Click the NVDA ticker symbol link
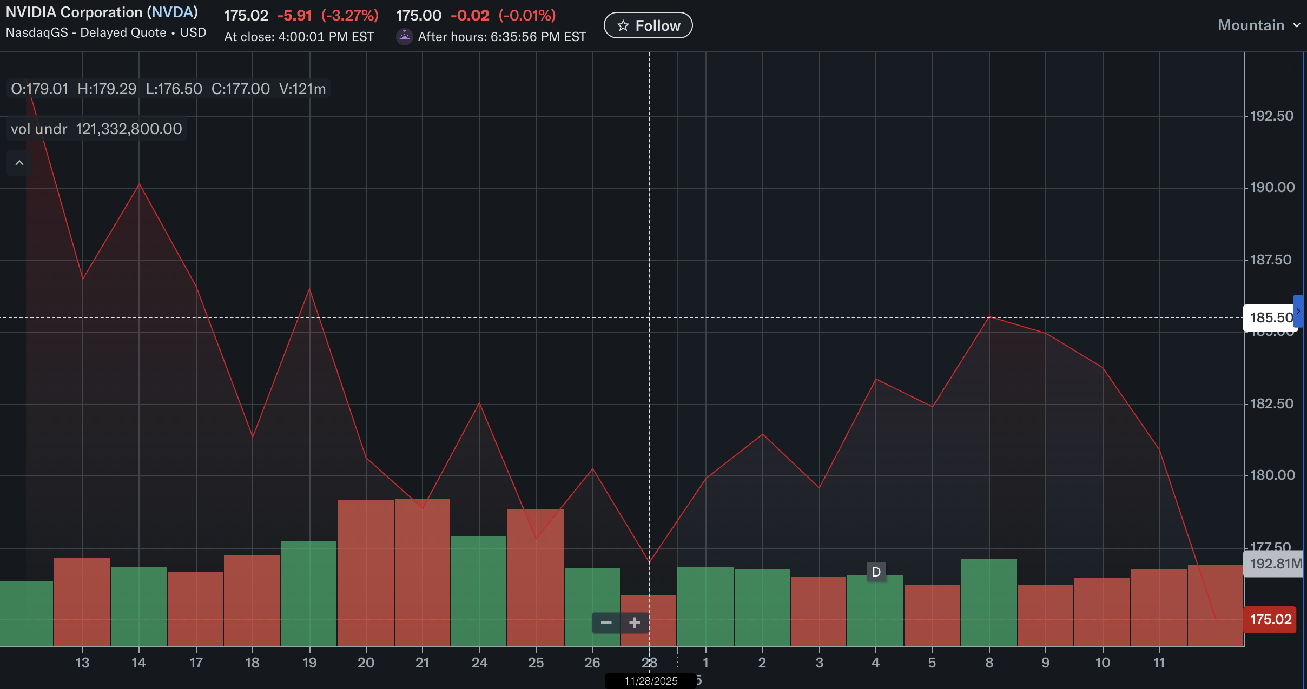This screenshot has height=689, width=1307. click(173, 12)
